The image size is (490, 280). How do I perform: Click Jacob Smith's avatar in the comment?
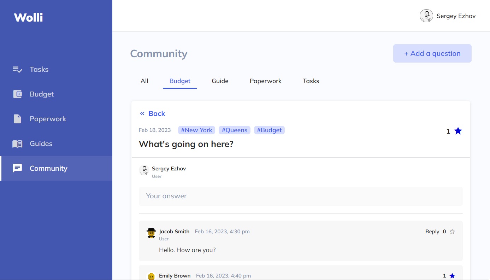151,233
